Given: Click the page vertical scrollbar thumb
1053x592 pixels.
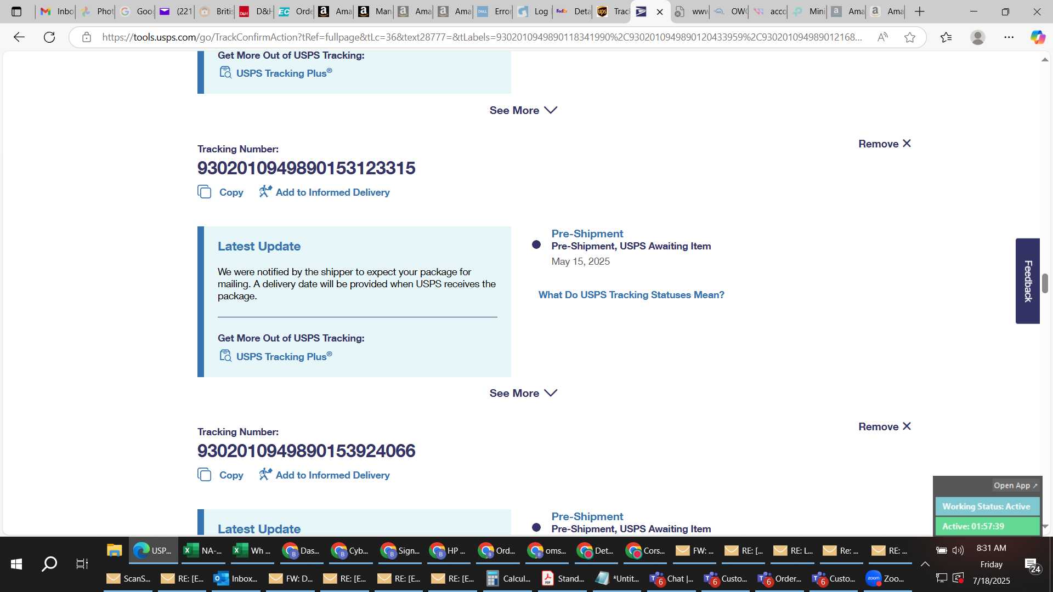Looking at the screenshot, I should point(1045,283).
